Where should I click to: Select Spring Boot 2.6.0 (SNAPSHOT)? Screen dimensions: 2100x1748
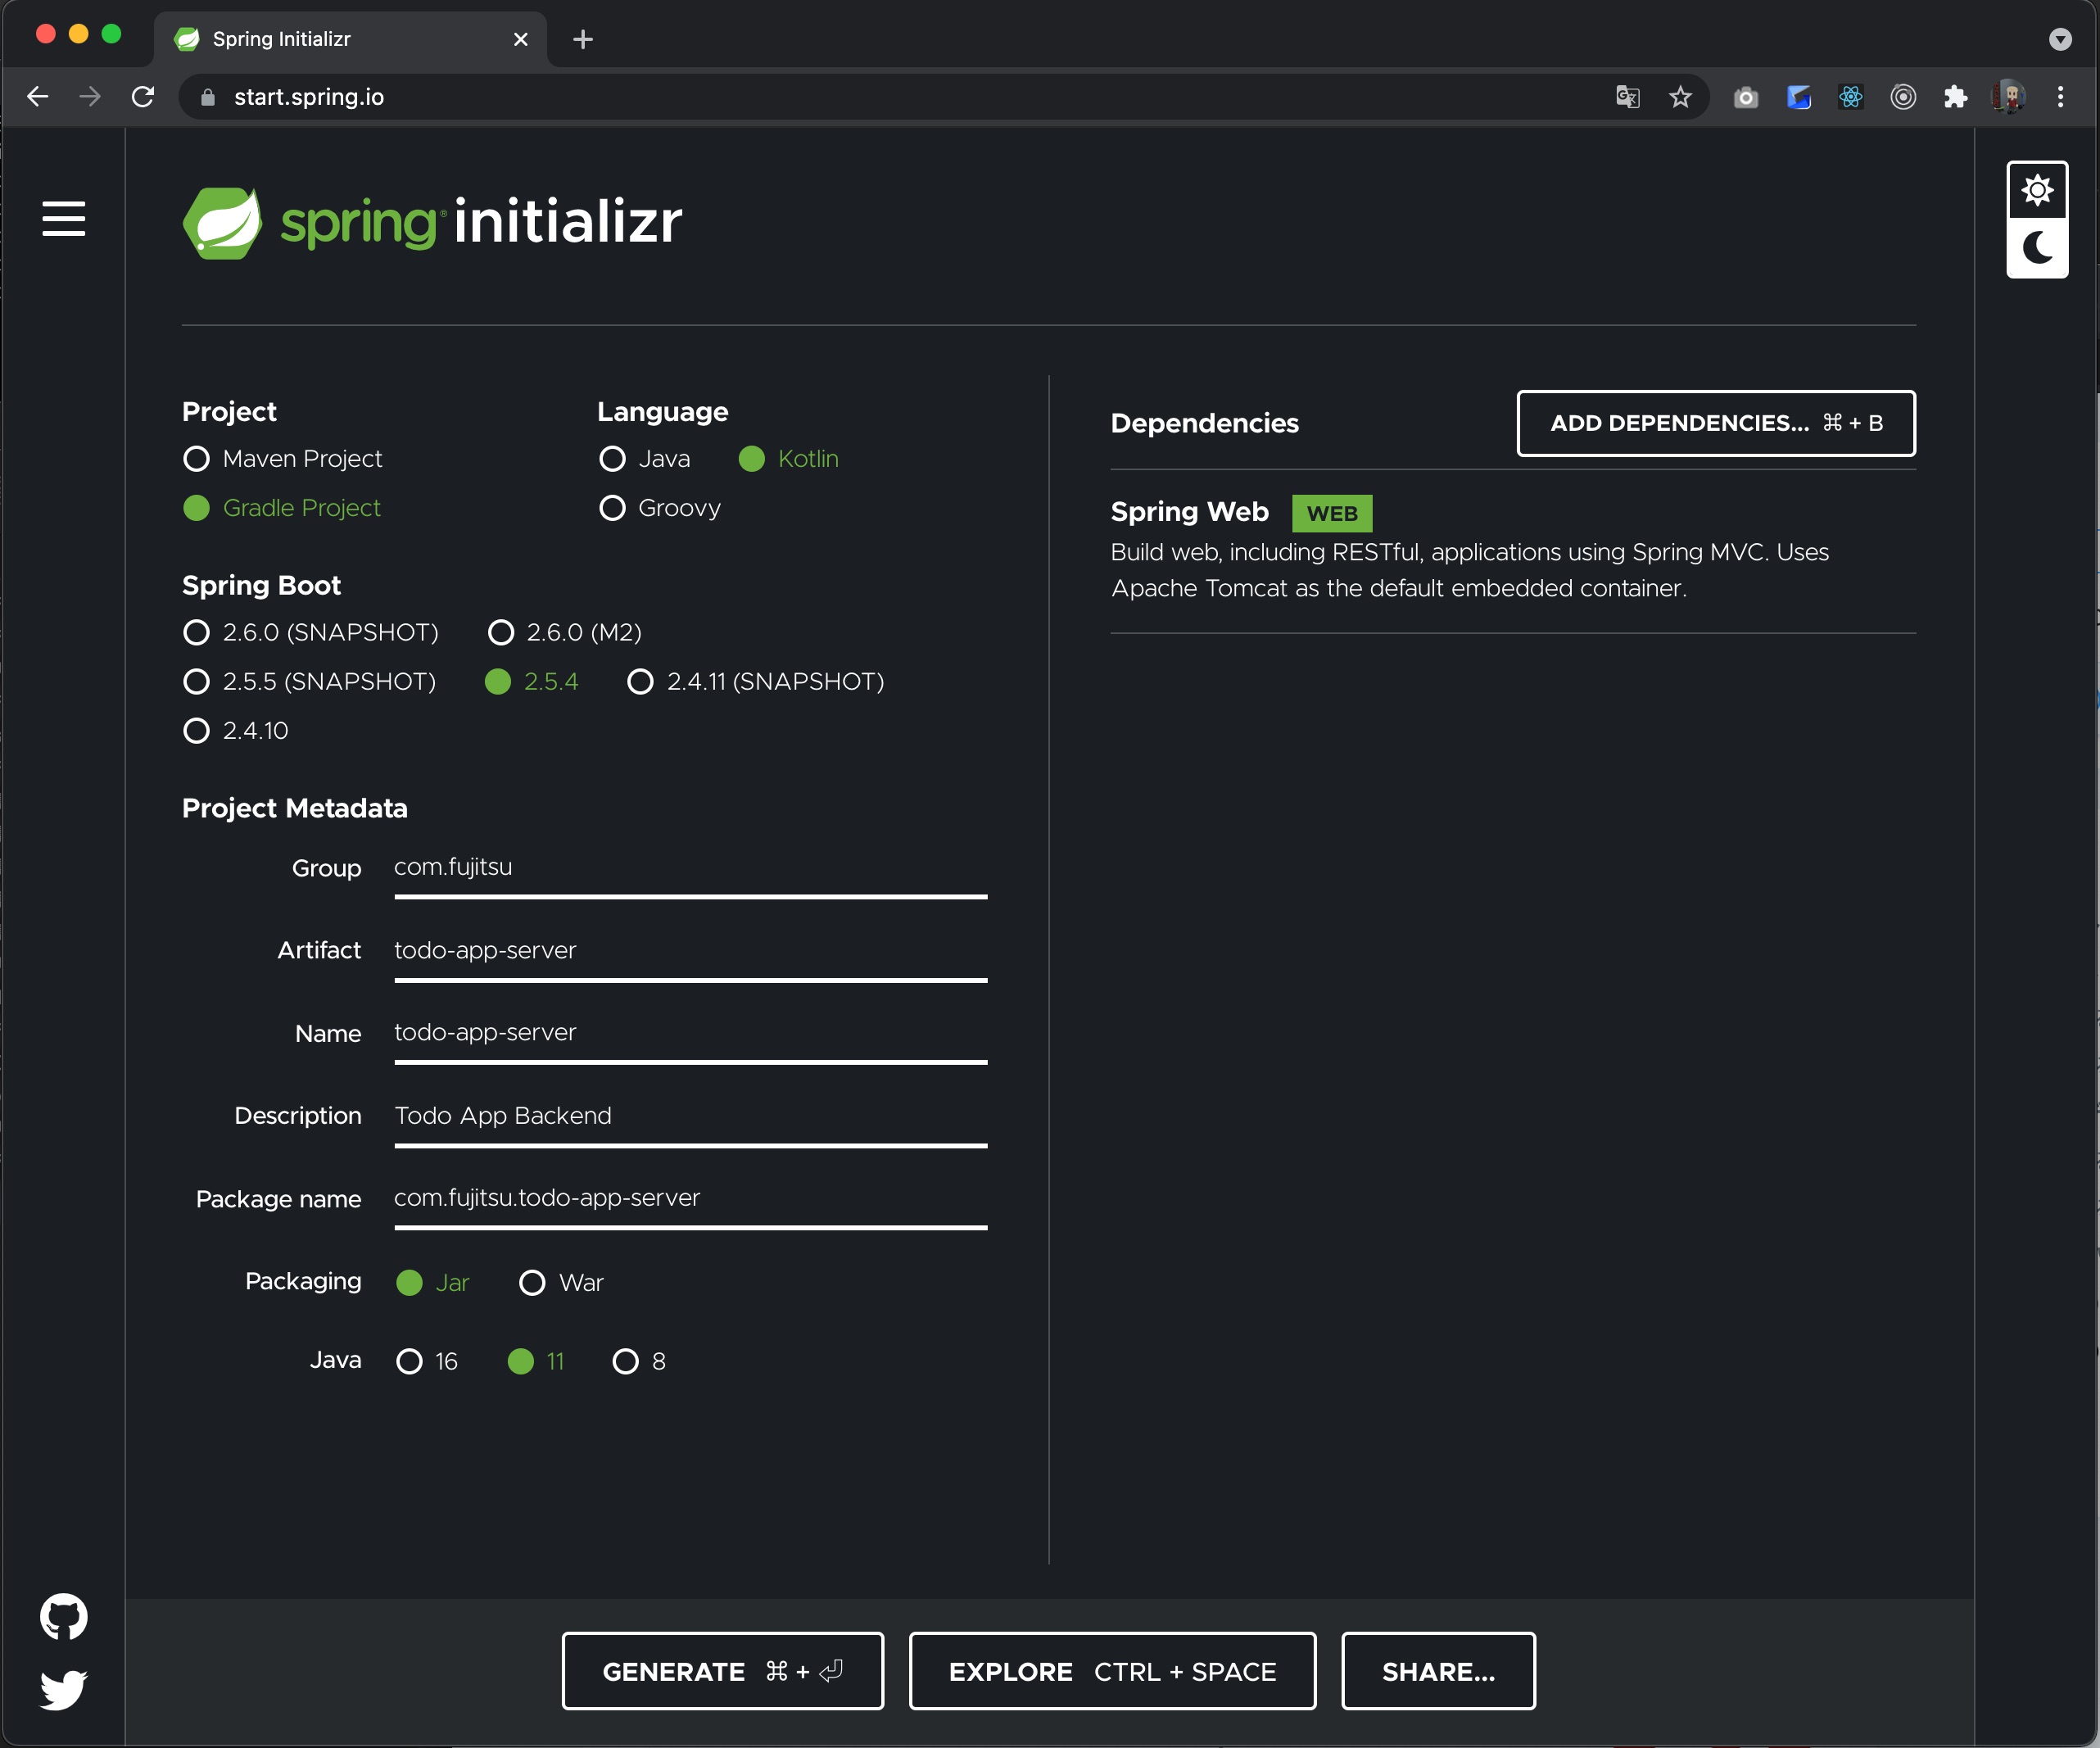[311, 632]
